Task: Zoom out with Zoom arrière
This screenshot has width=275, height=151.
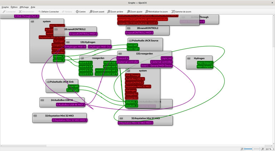Action: pyautogui.click(x=115, y=11)
